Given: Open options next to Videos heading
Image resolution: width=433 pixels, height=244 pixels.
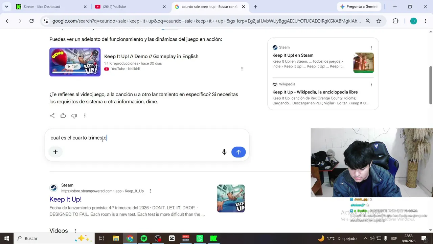Looking at the screenshot, I should [75, 231].
